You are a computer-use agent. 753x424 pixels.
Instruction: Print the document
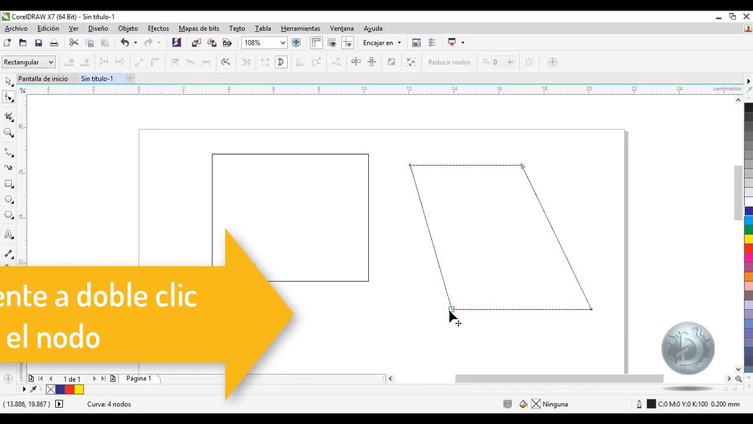[54, 42]
